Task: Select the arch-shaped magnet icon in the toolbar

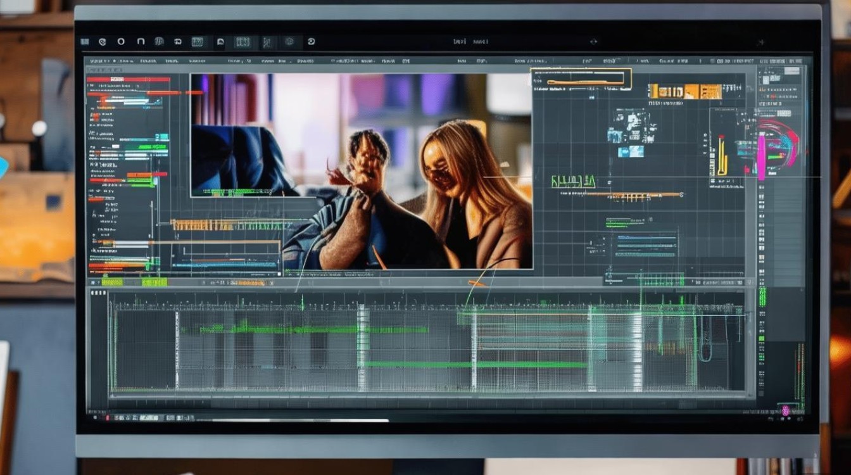Action: coord(141,42)
